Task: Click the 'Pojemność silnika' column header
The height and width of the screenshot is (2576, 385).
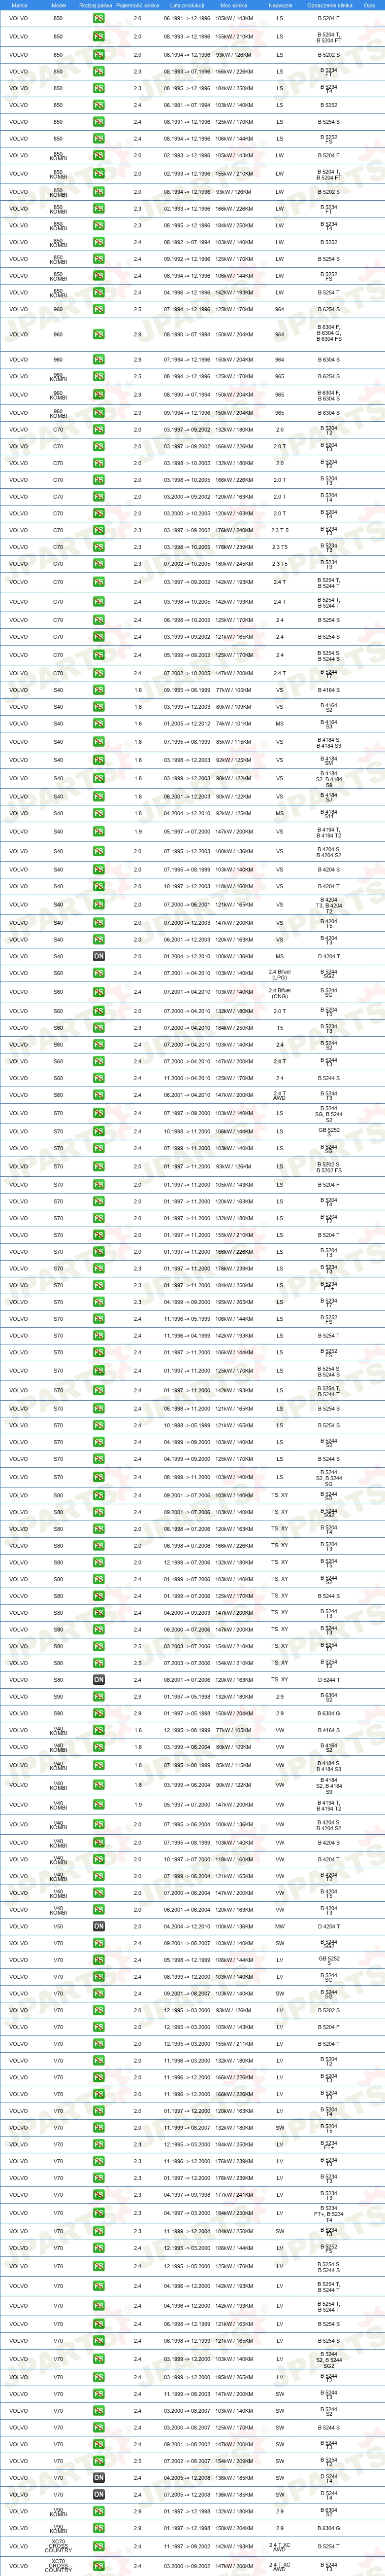Action: [x=138, y=5]
